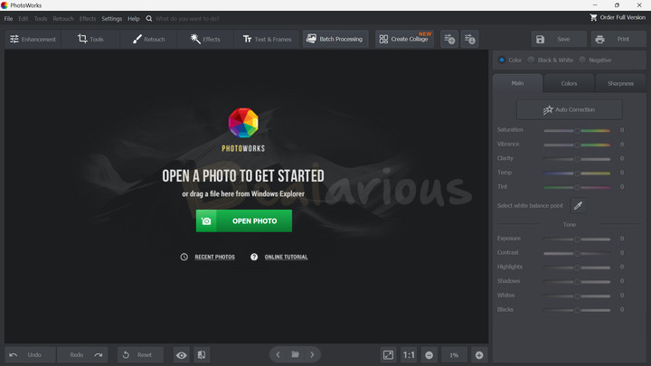This screenshot has height=366, width=651.
Task: Click the Saturation slider
Action: click(x=577, y=130)
